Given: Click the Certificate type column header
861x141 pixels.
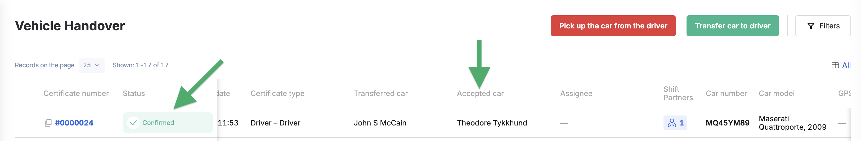Looking at the screenshot, I should tap(277, 94).
